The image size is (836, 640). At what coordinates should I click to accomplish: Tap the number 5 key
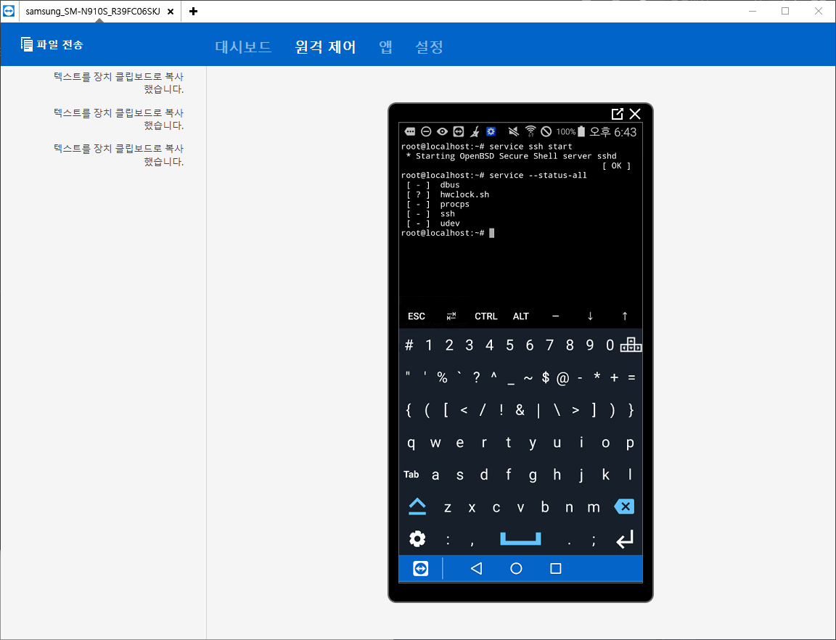(x=509, y=345)
